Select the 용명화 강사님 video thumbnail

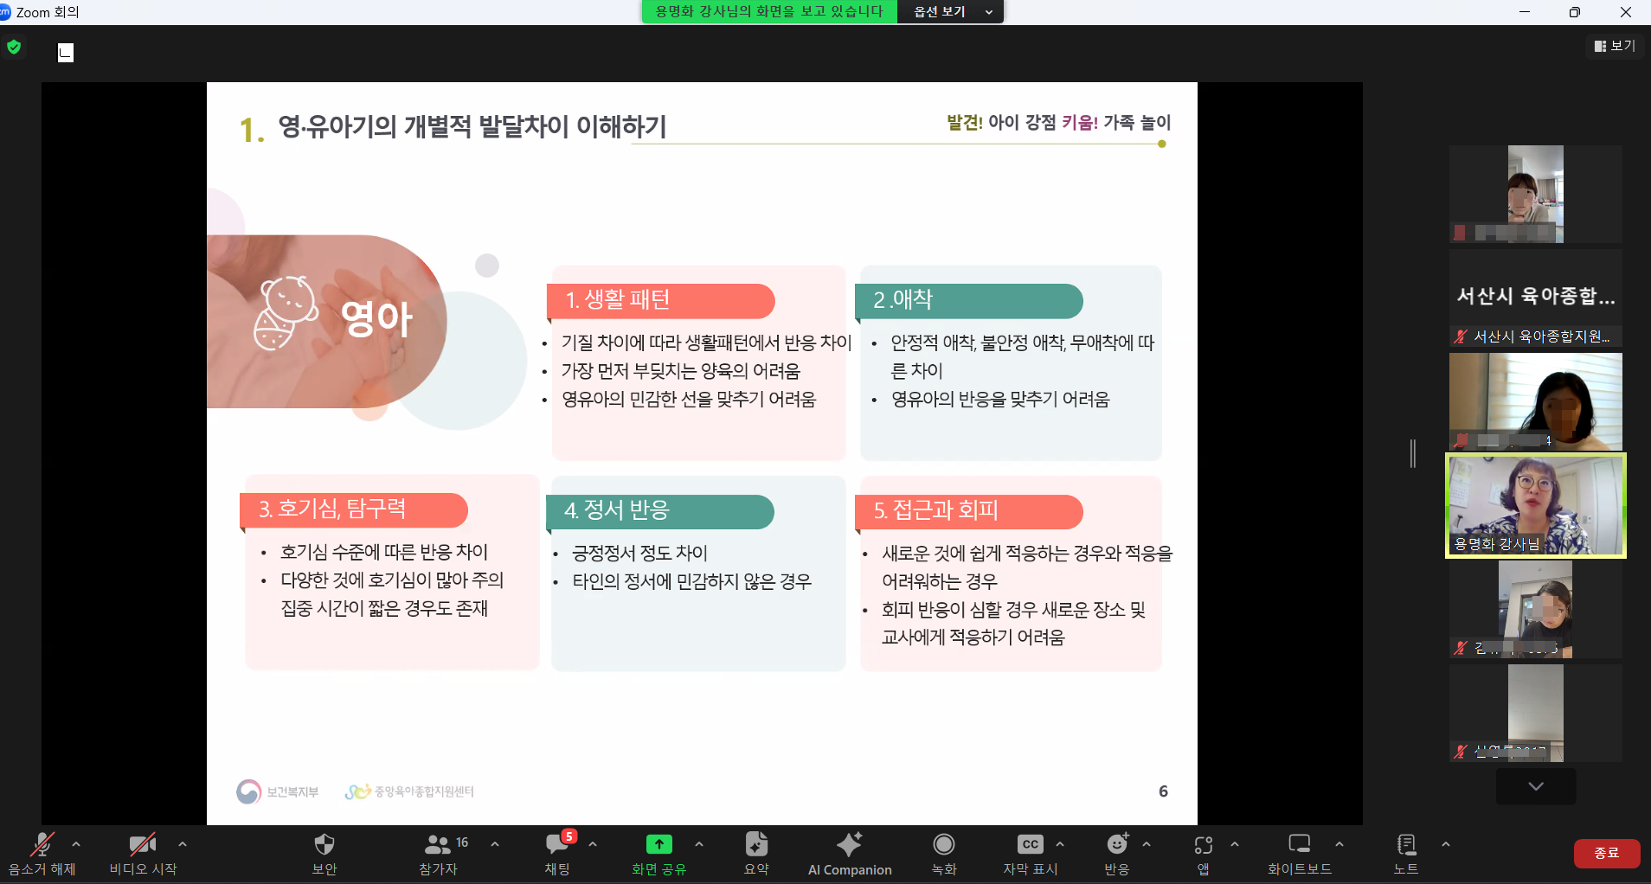click(1536, 506)
